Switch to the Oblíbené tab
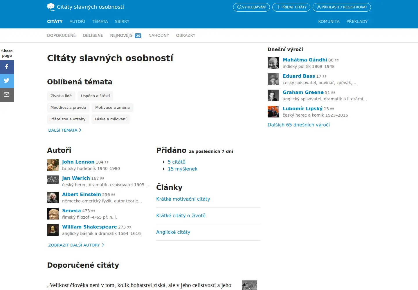 tap(93, 35)
